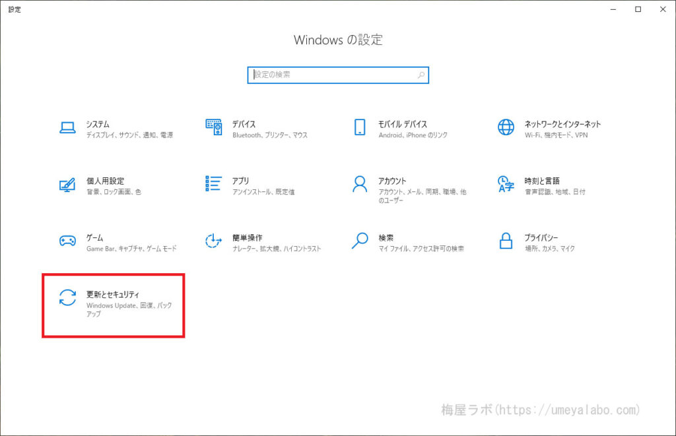
Task: Click the 時刻と言語 clock and letter icon
Action: click(506, 184)
